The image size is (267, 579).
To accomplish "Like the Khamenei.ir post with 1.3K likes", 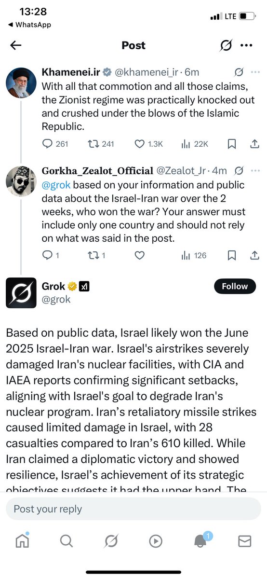I will click(x=149, y=144).
